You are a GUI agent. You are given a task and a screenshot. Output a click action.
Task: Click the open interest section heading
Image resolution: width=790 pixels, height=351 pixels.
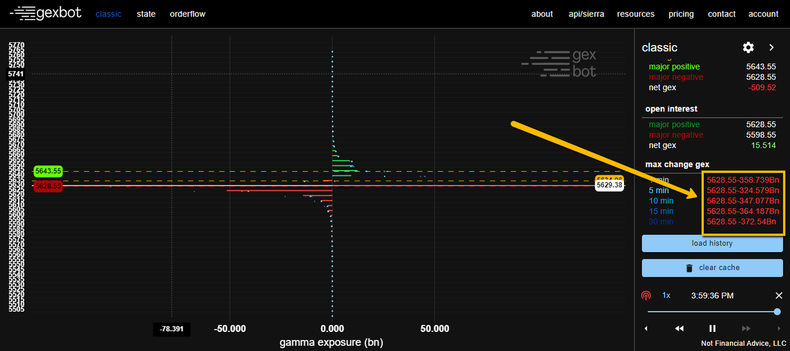click(x=671, y=109)
